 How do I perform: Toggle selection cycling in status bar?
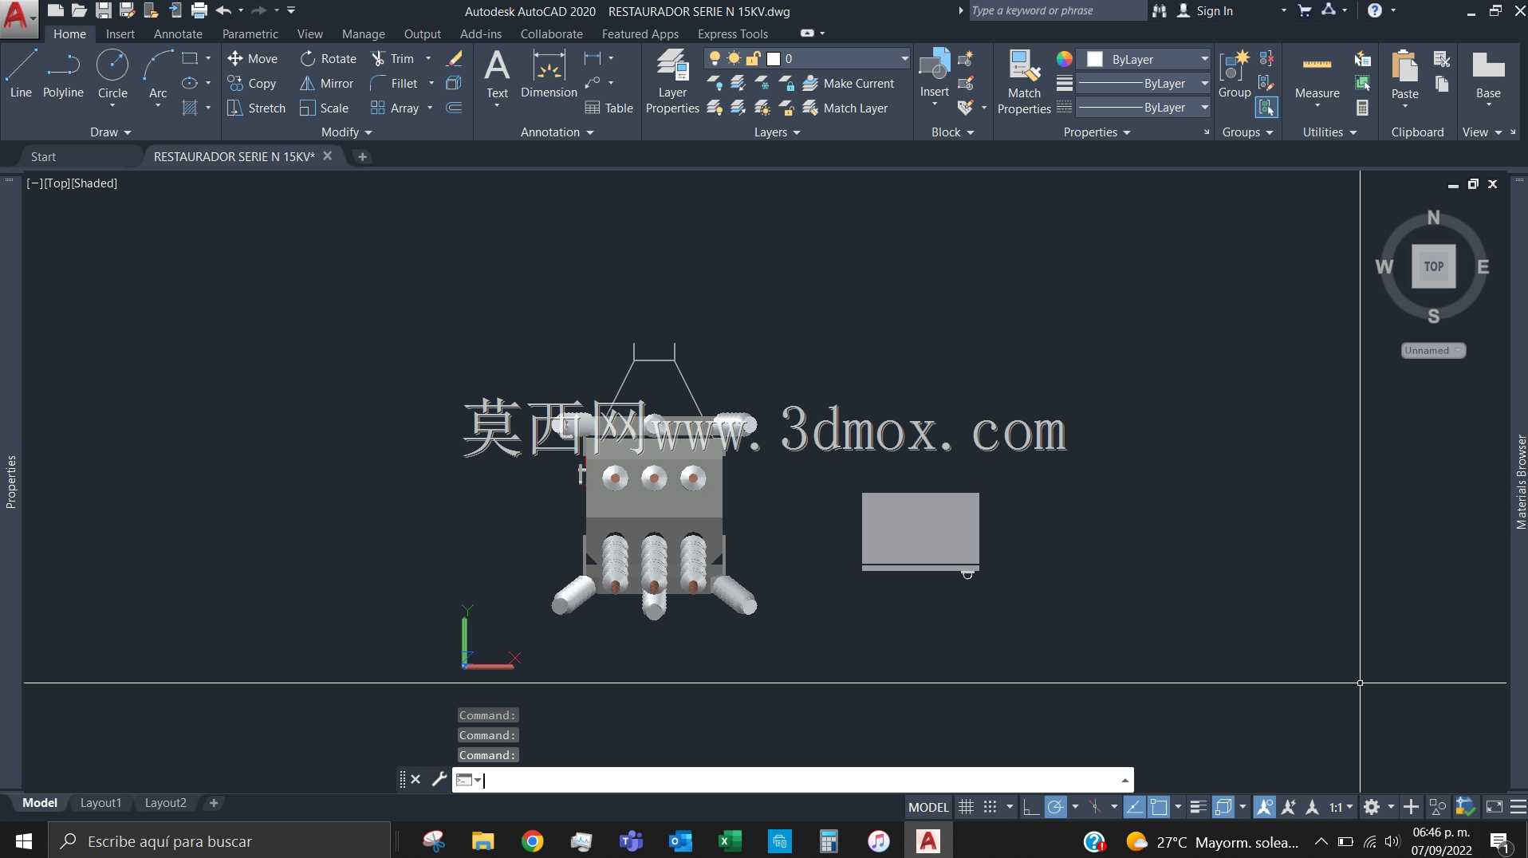pyautogui.click(x=1223, y=807)
